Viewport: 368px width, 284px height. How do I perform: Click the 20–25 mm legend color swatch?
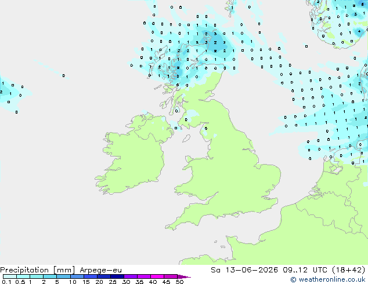[103, 276]
